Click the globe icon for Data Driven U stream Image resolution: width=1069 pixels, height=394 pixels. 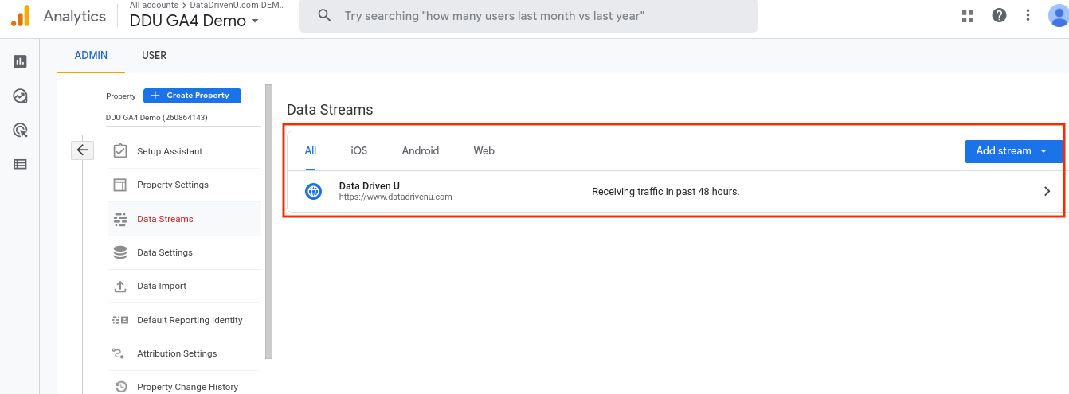[x=314, y=191]
